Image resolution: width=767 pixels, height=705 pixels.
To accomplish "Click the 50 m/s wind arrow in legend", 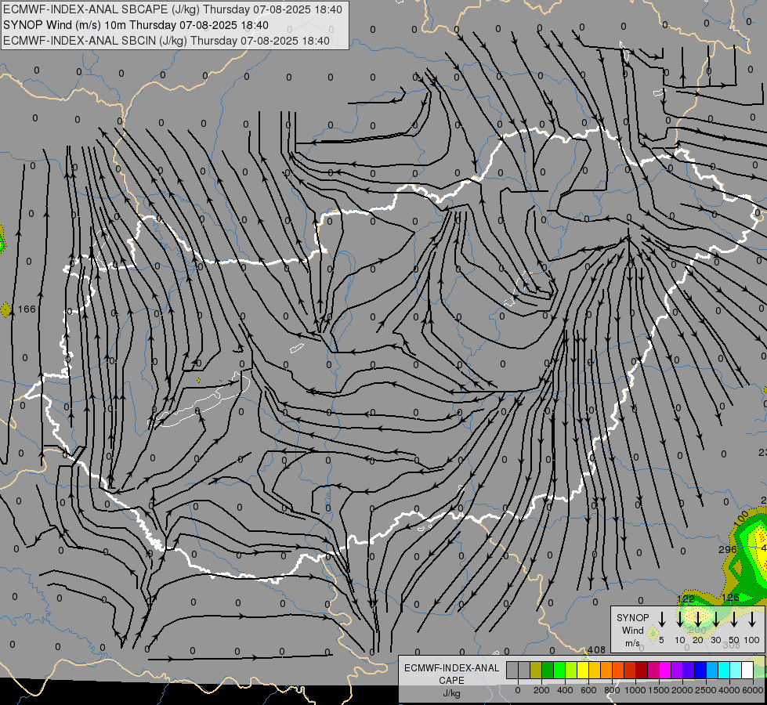I will click(734, 619).
